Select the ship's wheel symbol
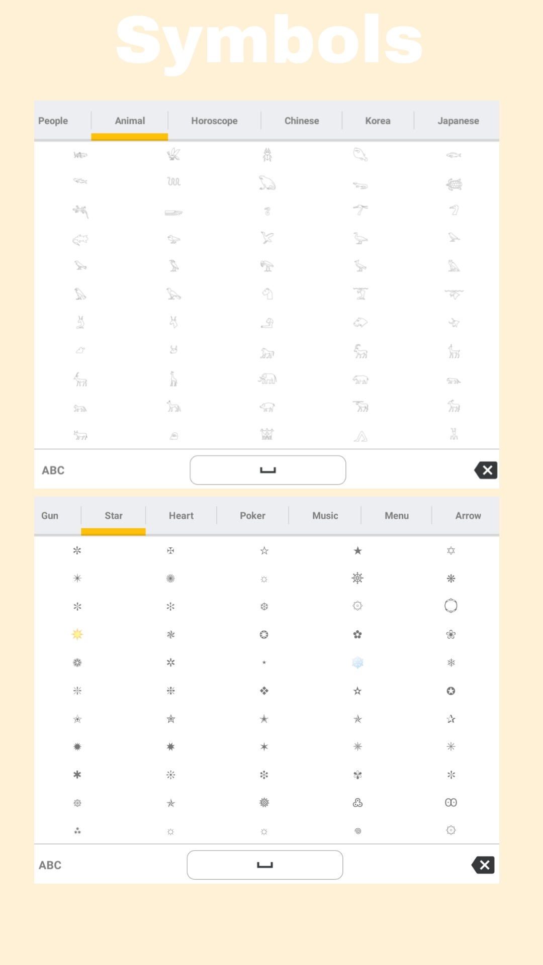 [x=357, y=578]
